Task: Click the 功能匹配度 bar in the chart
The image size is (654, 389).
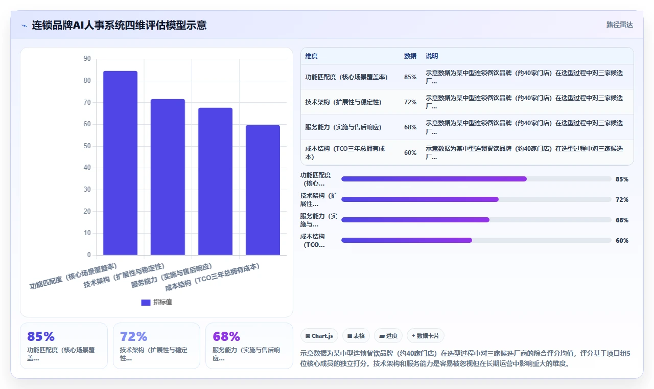Action: point(120,163)
